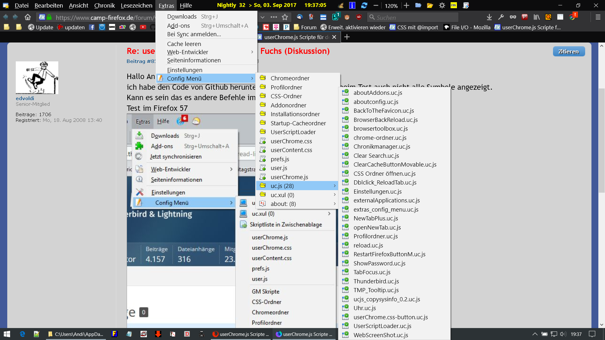Click the Library bookshelf toolbar icon
The image size is (605, 340).
[x=536, y=17]
